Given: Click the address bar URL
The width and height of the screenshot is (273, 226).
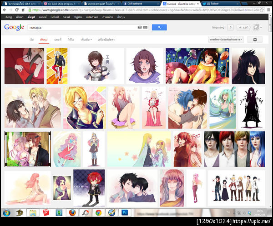Looking at the screenshot, I should pos(146,10).
